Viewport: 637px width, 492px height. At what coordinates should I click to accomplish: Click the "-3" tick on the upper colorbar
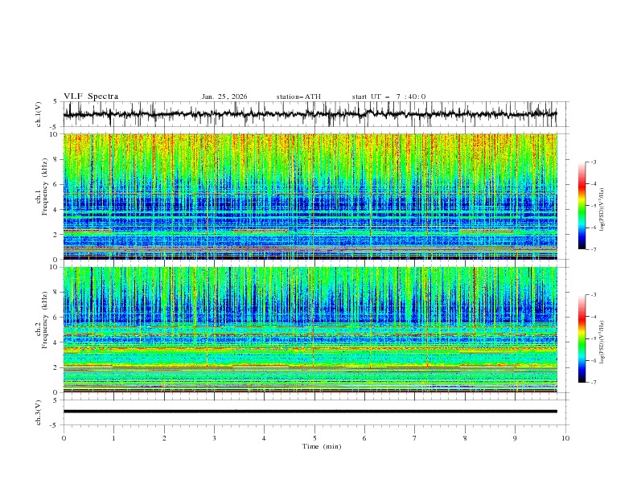click(x=594, y=162)
